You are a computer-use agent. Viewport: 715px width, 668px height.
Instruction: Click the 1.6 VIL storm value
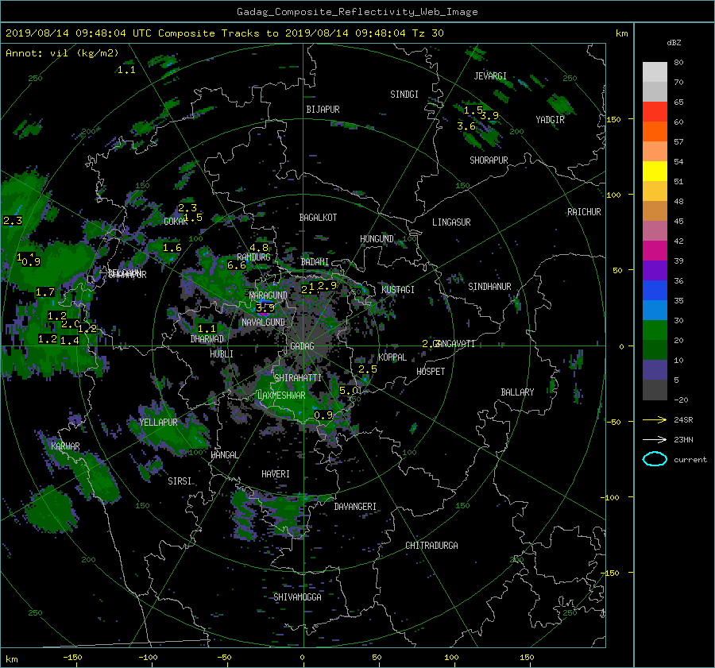[x=172, y=248]
